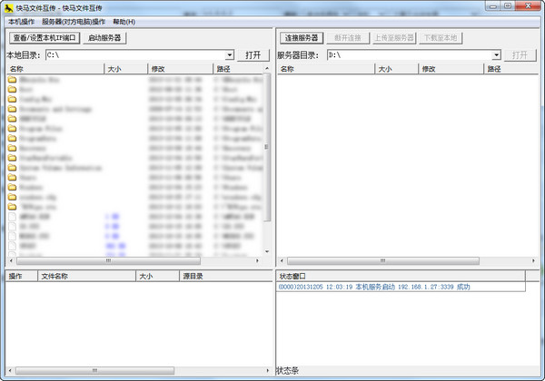Click 打开 button next to local directory
This screenshot has width=545, height=381.
(253, 55)
